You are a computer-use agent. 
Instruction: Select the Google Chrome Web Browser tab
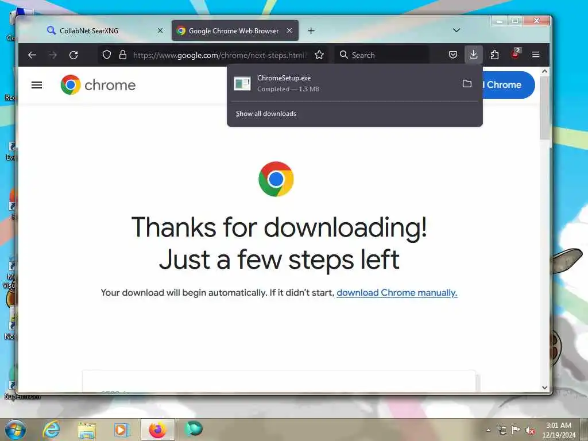click(235, 31)
